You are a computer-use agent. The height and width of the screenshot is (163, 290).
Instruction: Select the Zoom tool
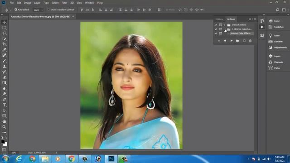point(4,127)
